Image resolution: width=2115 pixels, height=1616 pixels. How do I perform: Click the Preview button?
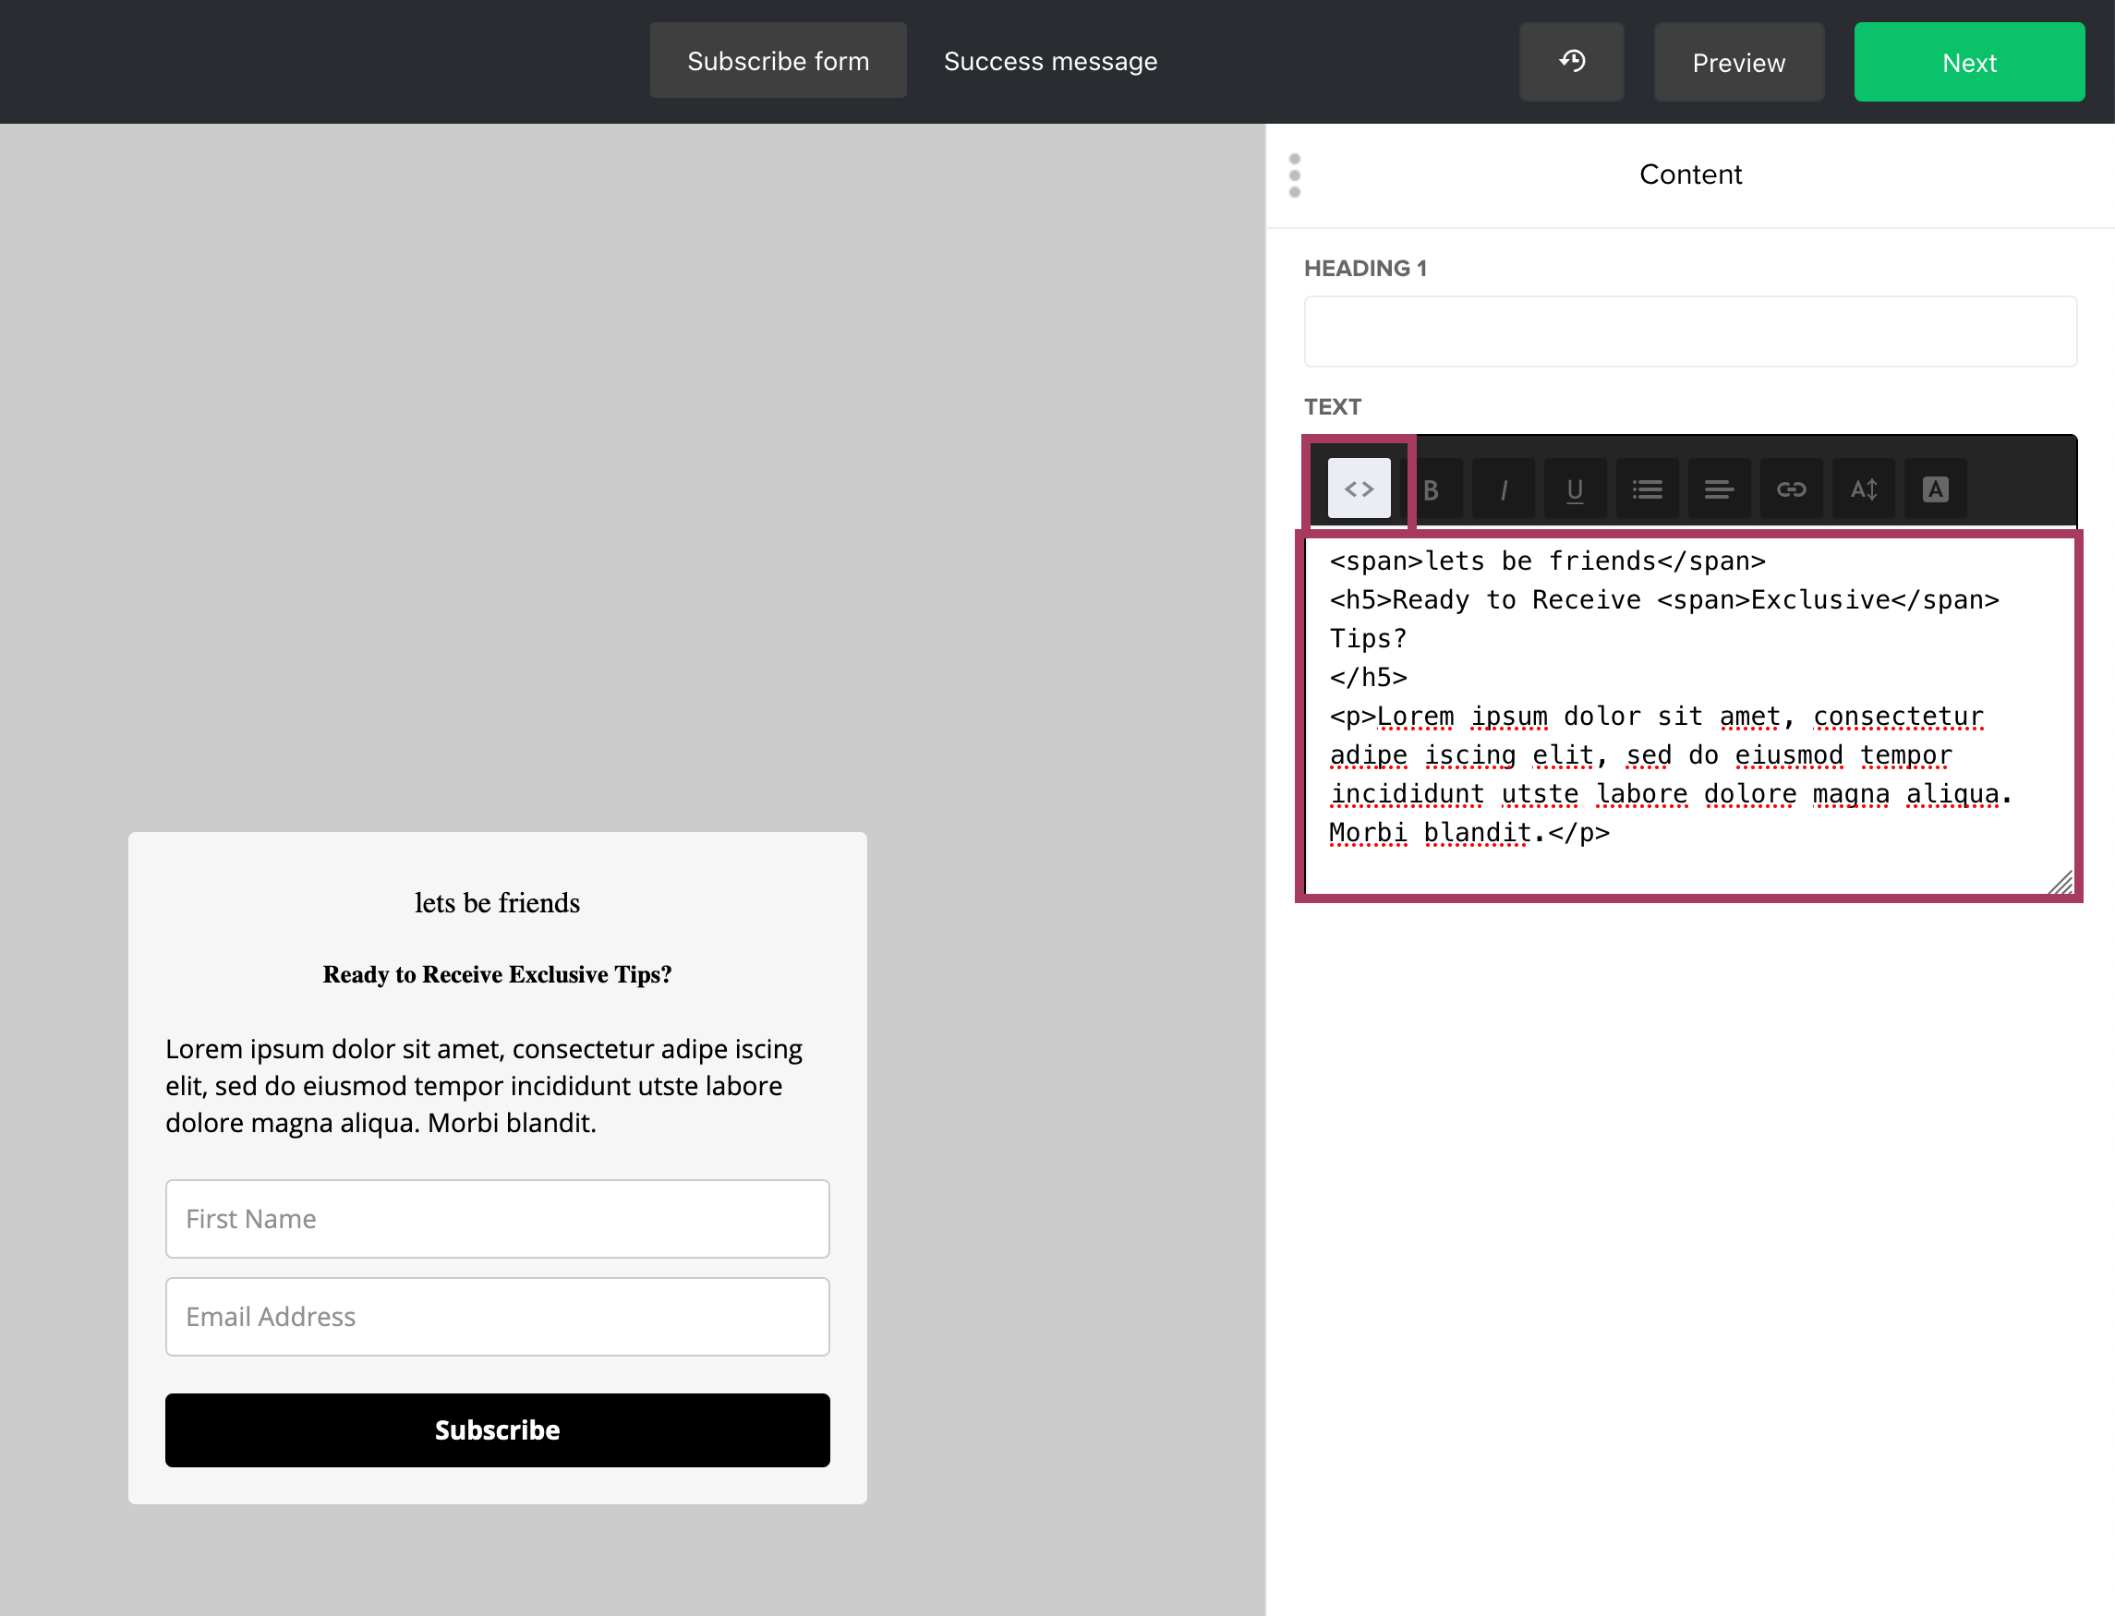pyautogui.click(x=1738, y=62)
